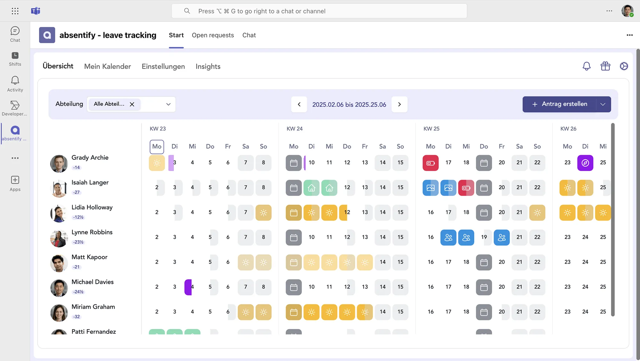640x361 pixels.
Task: Click the gift box icon
Action: tap(605, 66)
